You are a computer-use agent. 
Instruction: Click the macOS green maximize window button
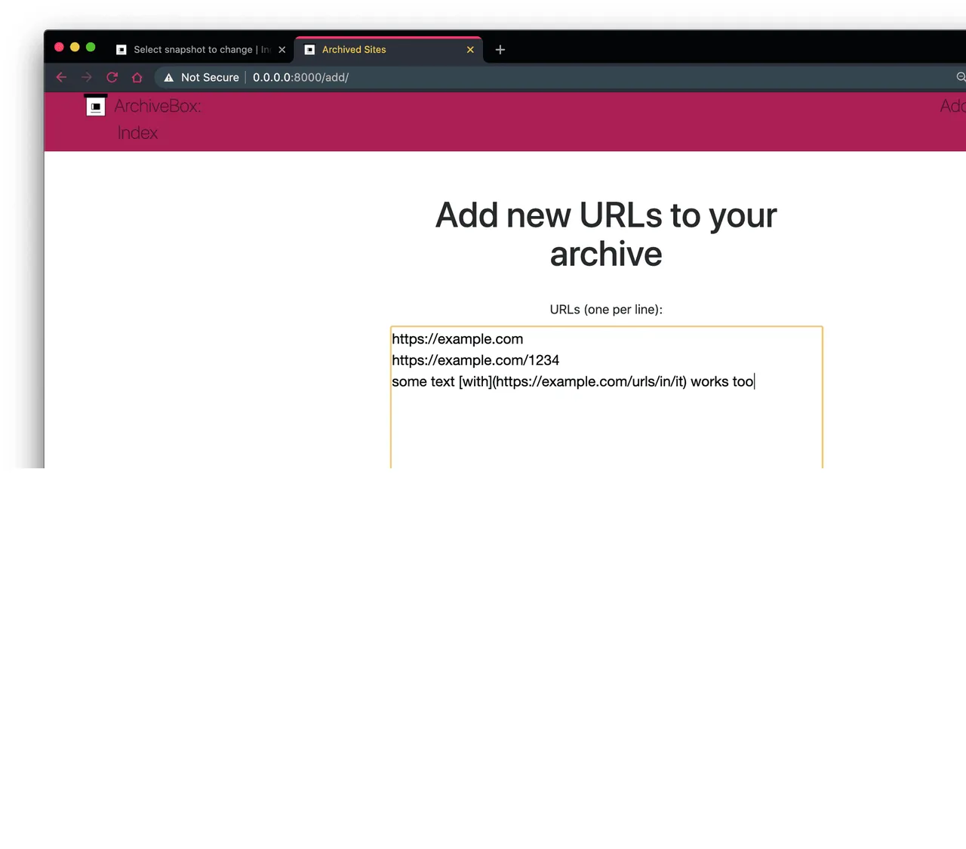click(91, 47)
